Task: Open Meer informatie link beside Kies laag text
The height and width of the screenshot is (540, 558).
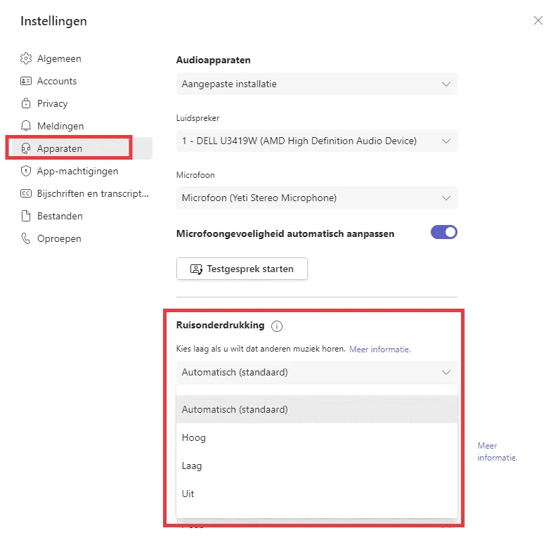Action: [379, 349]
